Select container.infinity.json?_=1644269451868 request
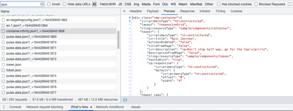 (59, 31)
